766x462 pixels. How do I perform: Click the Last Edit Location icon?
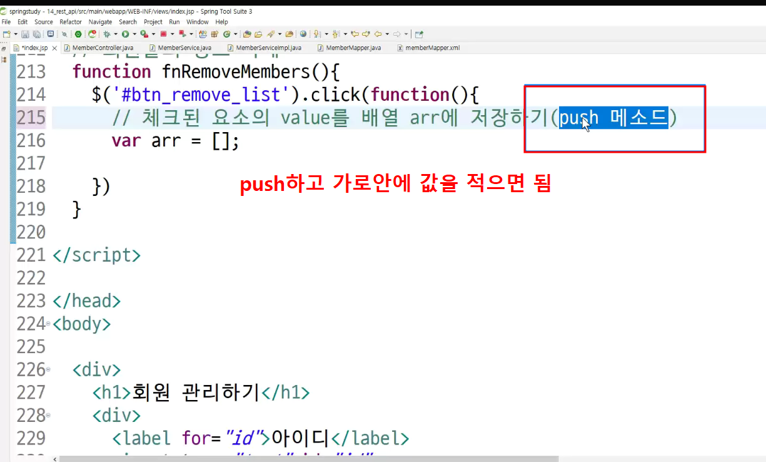click(355, 34)
